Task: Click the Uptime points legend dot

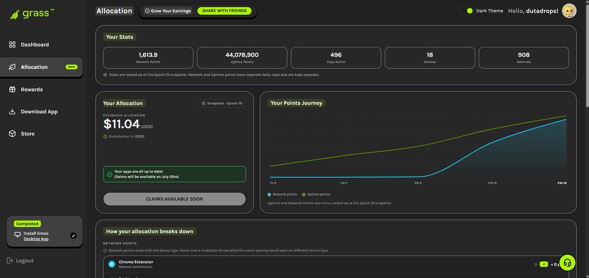Action: click(x=304, y=194)
